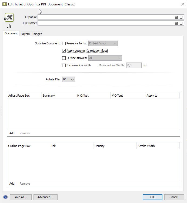Screen dimensions: 187x203
Task: Click the Save As... button
Action: pyautogui.click(x=21, y=197)
